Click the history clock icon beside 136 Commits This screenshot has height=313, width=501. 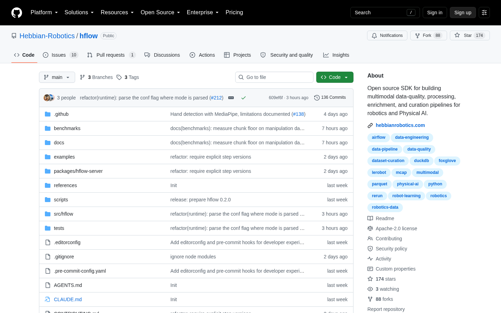coord(317,98)
